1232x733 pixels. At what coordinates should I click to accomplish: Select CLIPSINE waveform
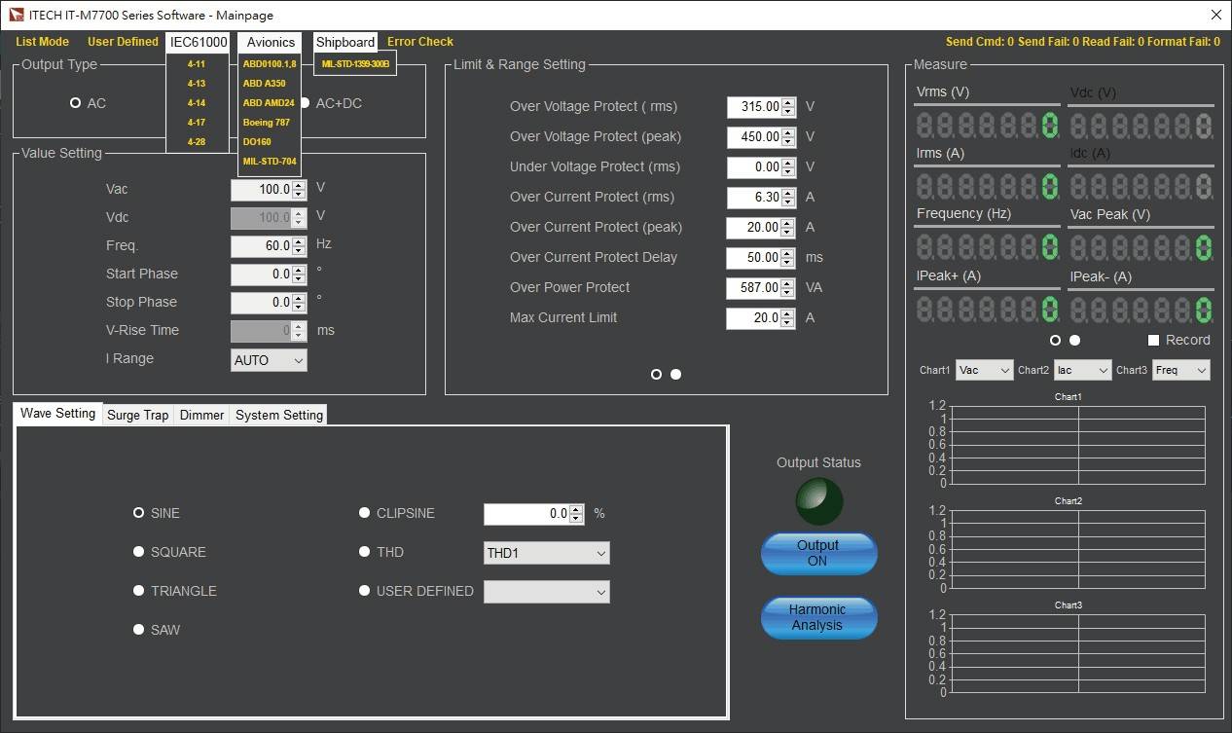pos(365,513)
